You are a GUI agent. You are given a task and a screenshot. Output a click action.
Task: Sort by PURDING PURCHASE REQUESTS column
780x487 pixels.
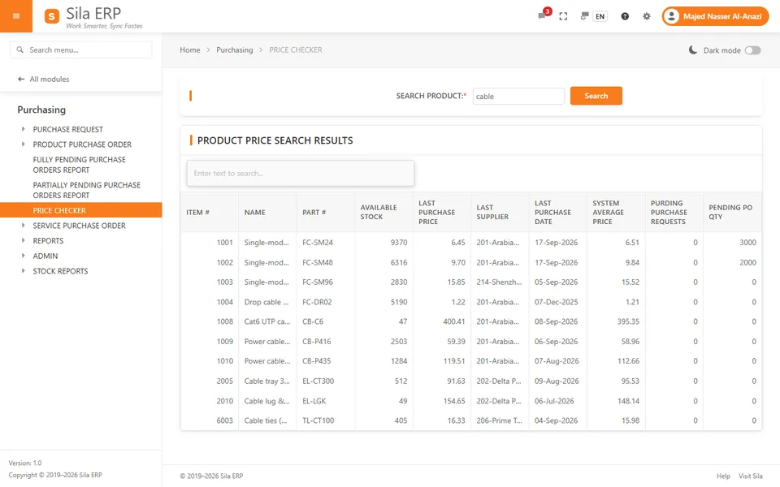[x=674, y=212]
